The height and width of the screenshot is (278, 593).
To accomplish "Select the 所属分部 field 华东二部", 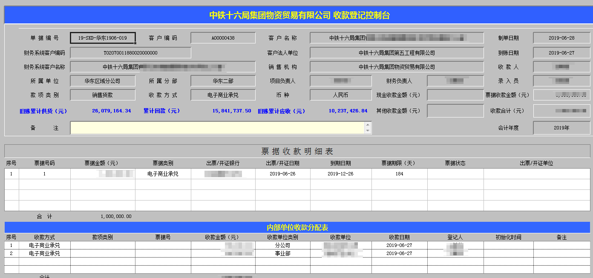I will [223, 81].
